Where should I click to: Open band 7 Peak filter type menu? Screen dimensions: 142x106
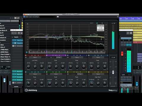(77, 77)
